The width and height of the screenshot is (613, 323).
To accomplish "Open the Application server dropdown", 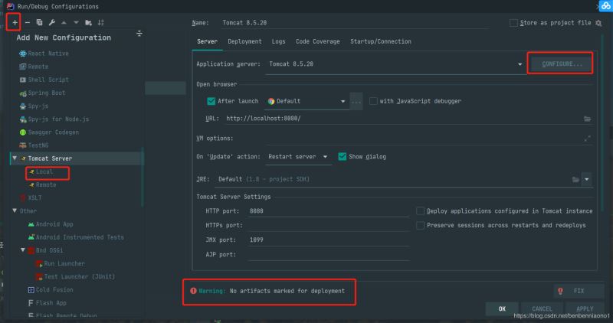I will (x=520, y=64).
